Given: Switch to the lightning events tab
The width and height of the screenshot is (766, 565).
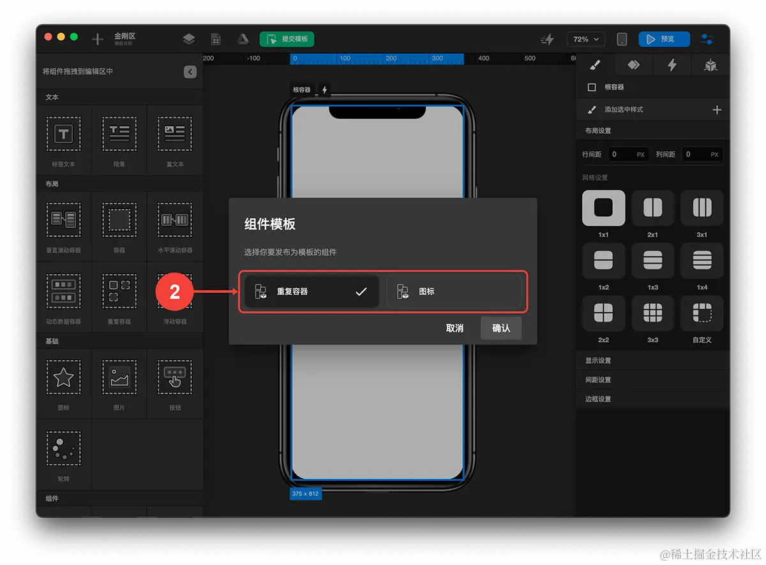Looking at the screenshot, I should coord(672,65).
